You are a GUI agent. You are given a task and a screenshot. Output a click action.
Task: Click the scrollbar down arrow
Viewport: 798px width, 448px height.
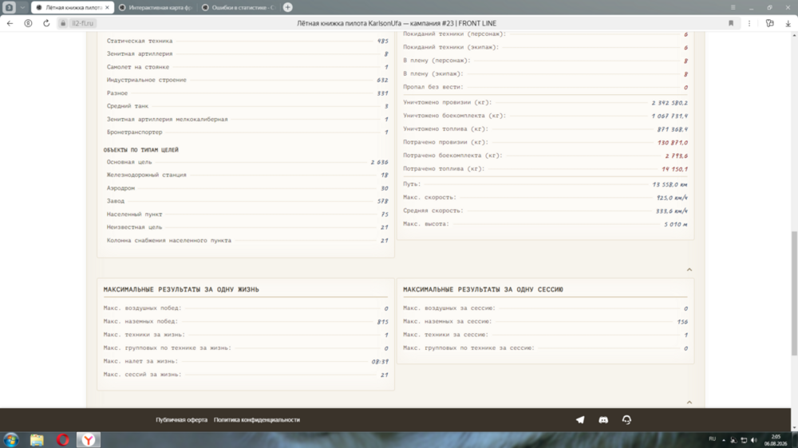(794, 428)
